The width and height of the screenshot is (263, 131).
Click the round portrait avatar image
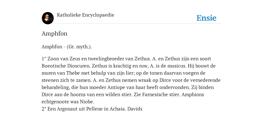pos(48,18)
